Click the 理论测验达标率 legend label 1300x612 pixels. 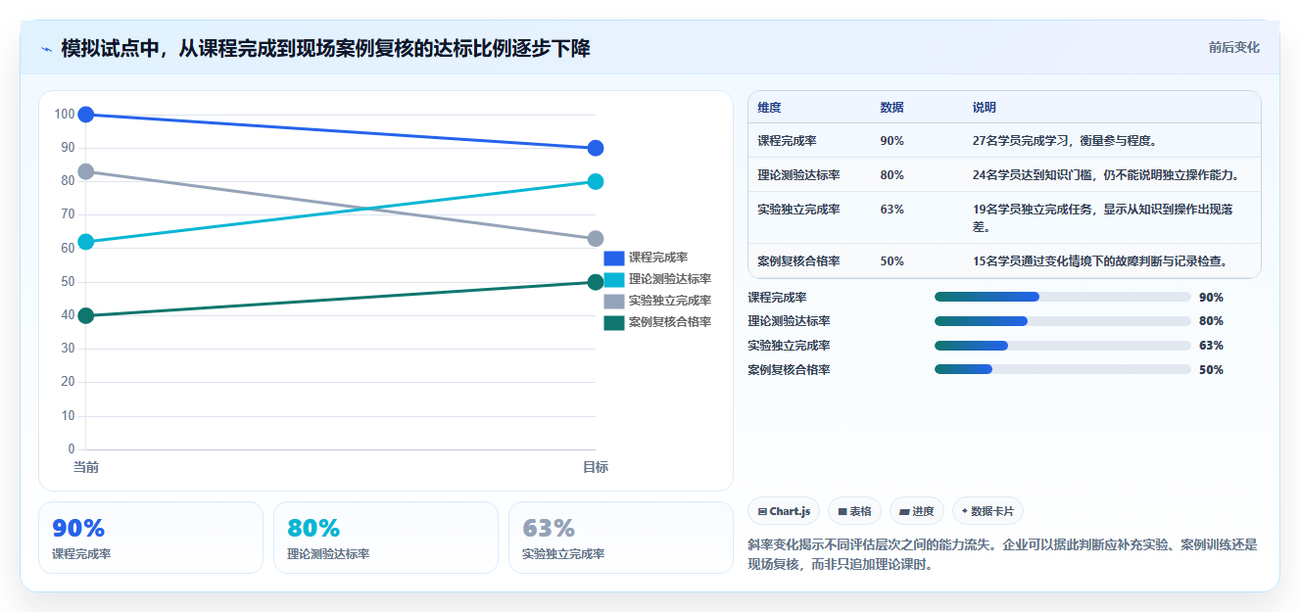pyautogui.click(x=670, y=280)
